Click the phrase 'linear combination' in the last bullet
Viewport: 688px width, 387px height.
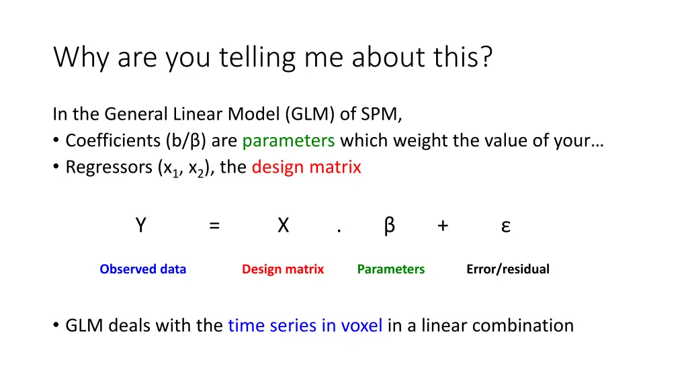click(497, 326)
